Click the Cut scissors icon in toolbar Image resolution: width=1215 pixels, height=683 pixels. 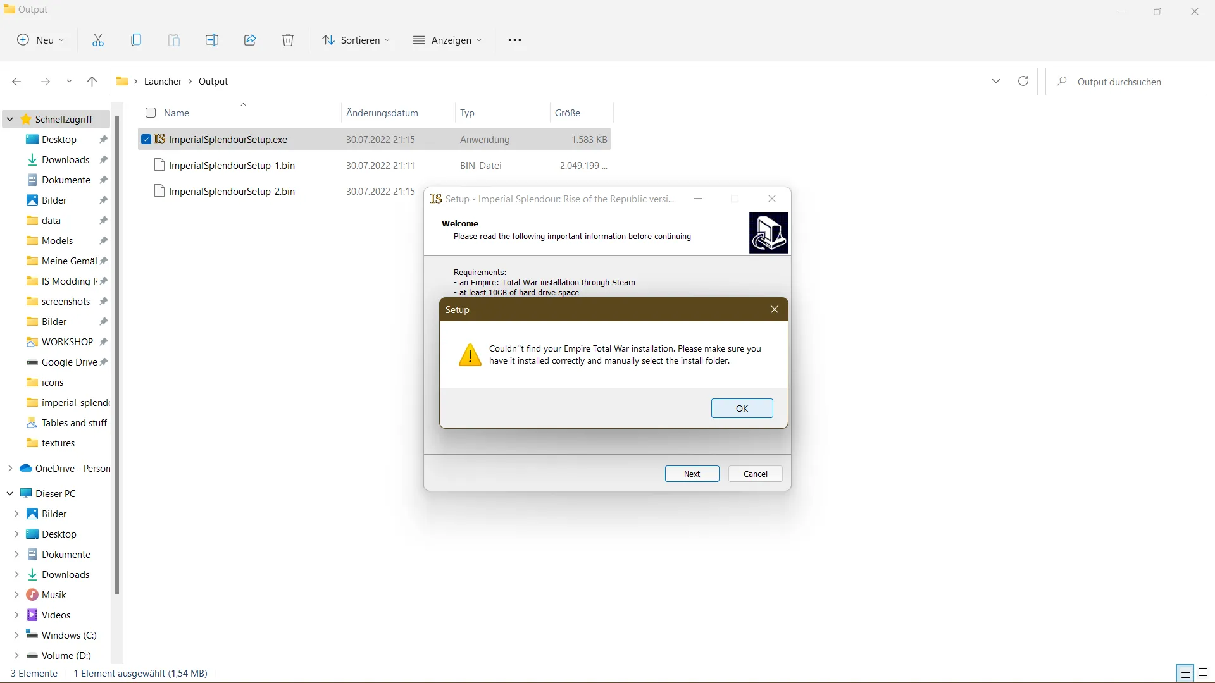pyautogui.click(x=98, y=40)
